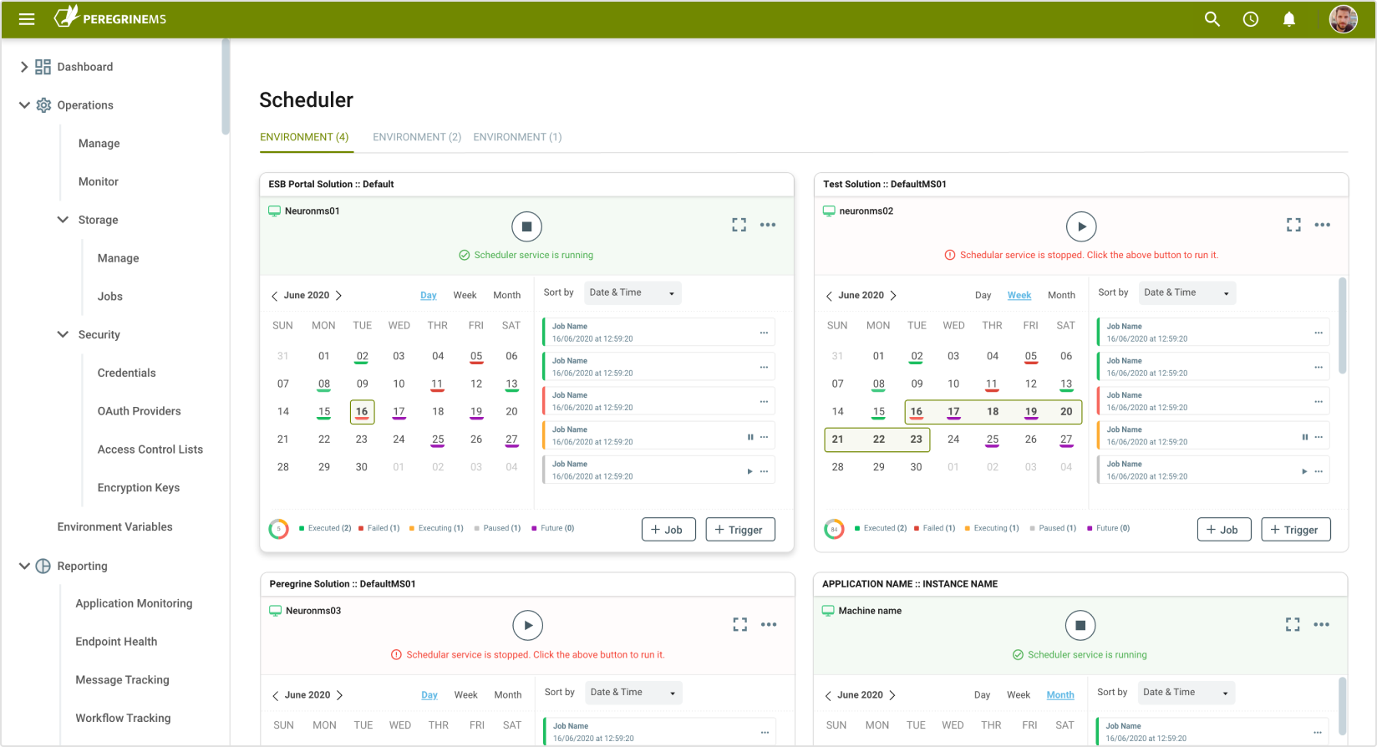Switch to ENVIRONMENT (2) tab

point(417,137)
